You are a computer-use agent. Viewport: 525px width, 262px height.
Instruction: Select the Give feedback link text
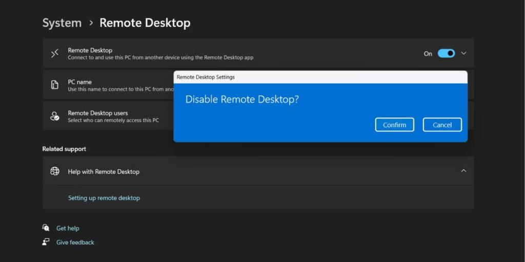point(75,243)
